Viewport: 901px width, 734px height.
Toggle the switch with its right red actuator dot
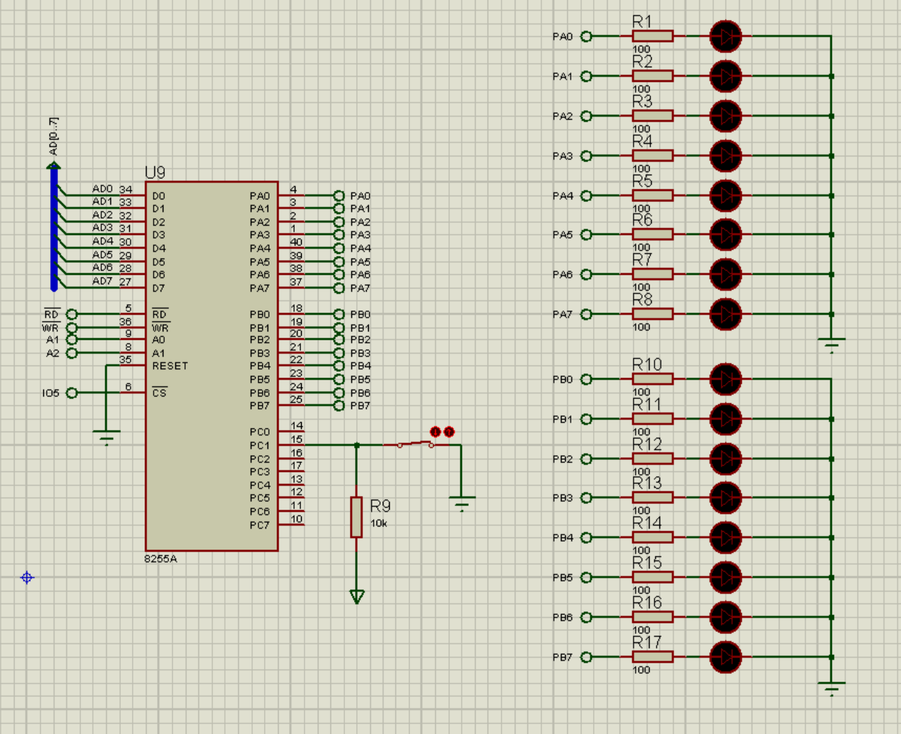click(449, 432)
